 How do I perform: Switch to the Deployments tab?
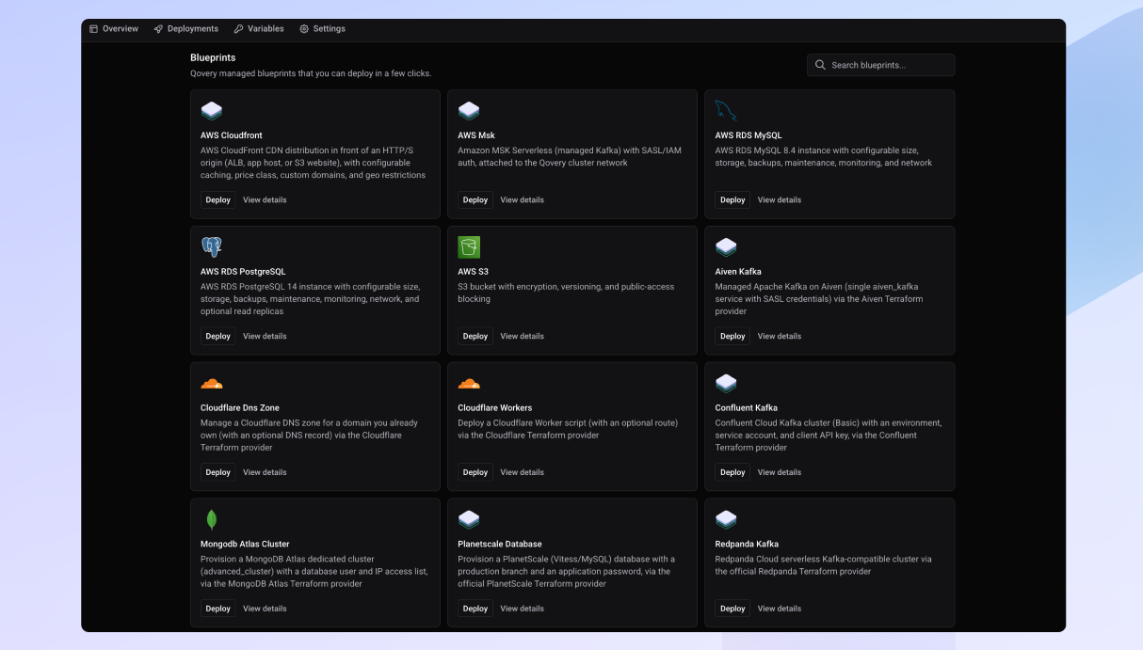[186, 29]
